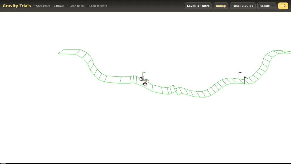Click the progress bar thumb at bottom left
291x164 pixels.
click(x=3, y=163)
